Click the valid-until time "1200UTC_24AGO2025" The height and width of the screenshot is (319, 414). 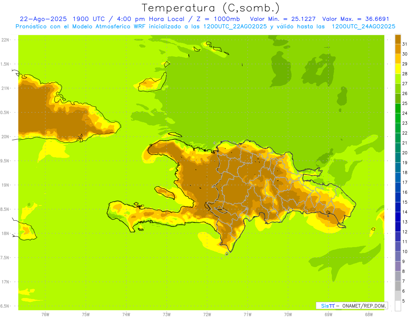[363, 26]
